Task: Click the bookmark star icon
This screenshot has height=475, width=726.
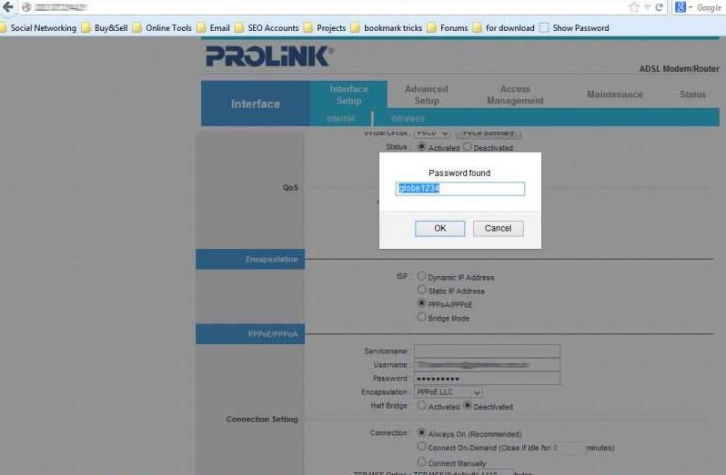Action: tap(634, 7)
